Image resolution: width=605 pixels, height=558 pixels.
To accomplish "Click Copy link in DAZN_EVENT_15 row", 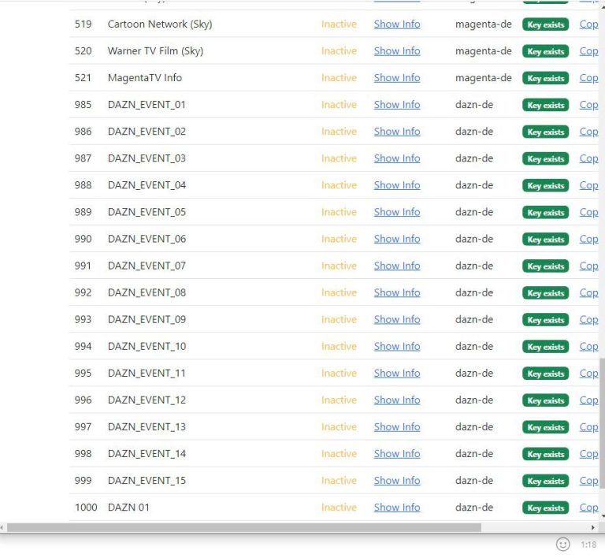I will coord(588,481).
